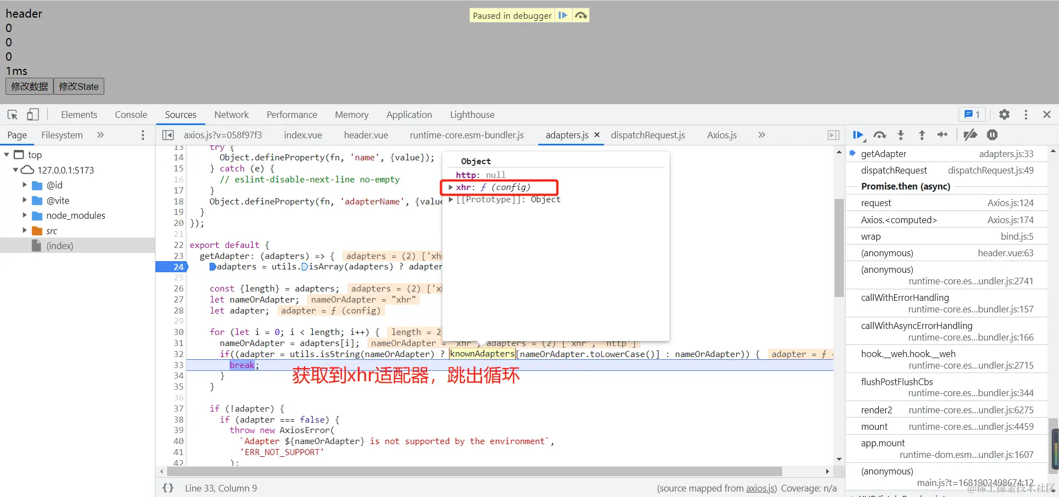Image resolution: width=1059 pixels, height=497 pixels.
Task: Toggle pause on exceptions
Action: (992, 135)
